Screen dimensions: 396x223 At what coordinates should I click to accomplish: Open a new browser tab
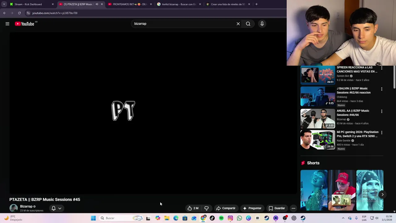click(x=256, y=4)
